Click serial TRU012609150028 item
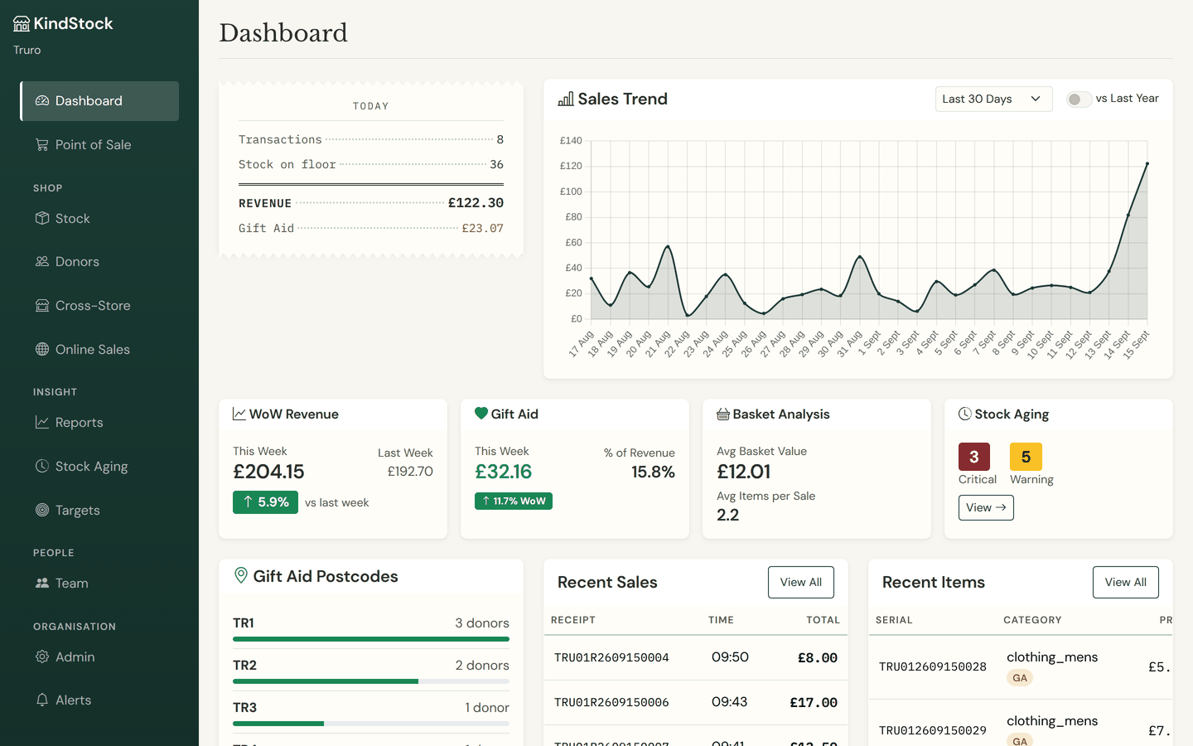Screen dimensions: 1193x746 (933, 666)
